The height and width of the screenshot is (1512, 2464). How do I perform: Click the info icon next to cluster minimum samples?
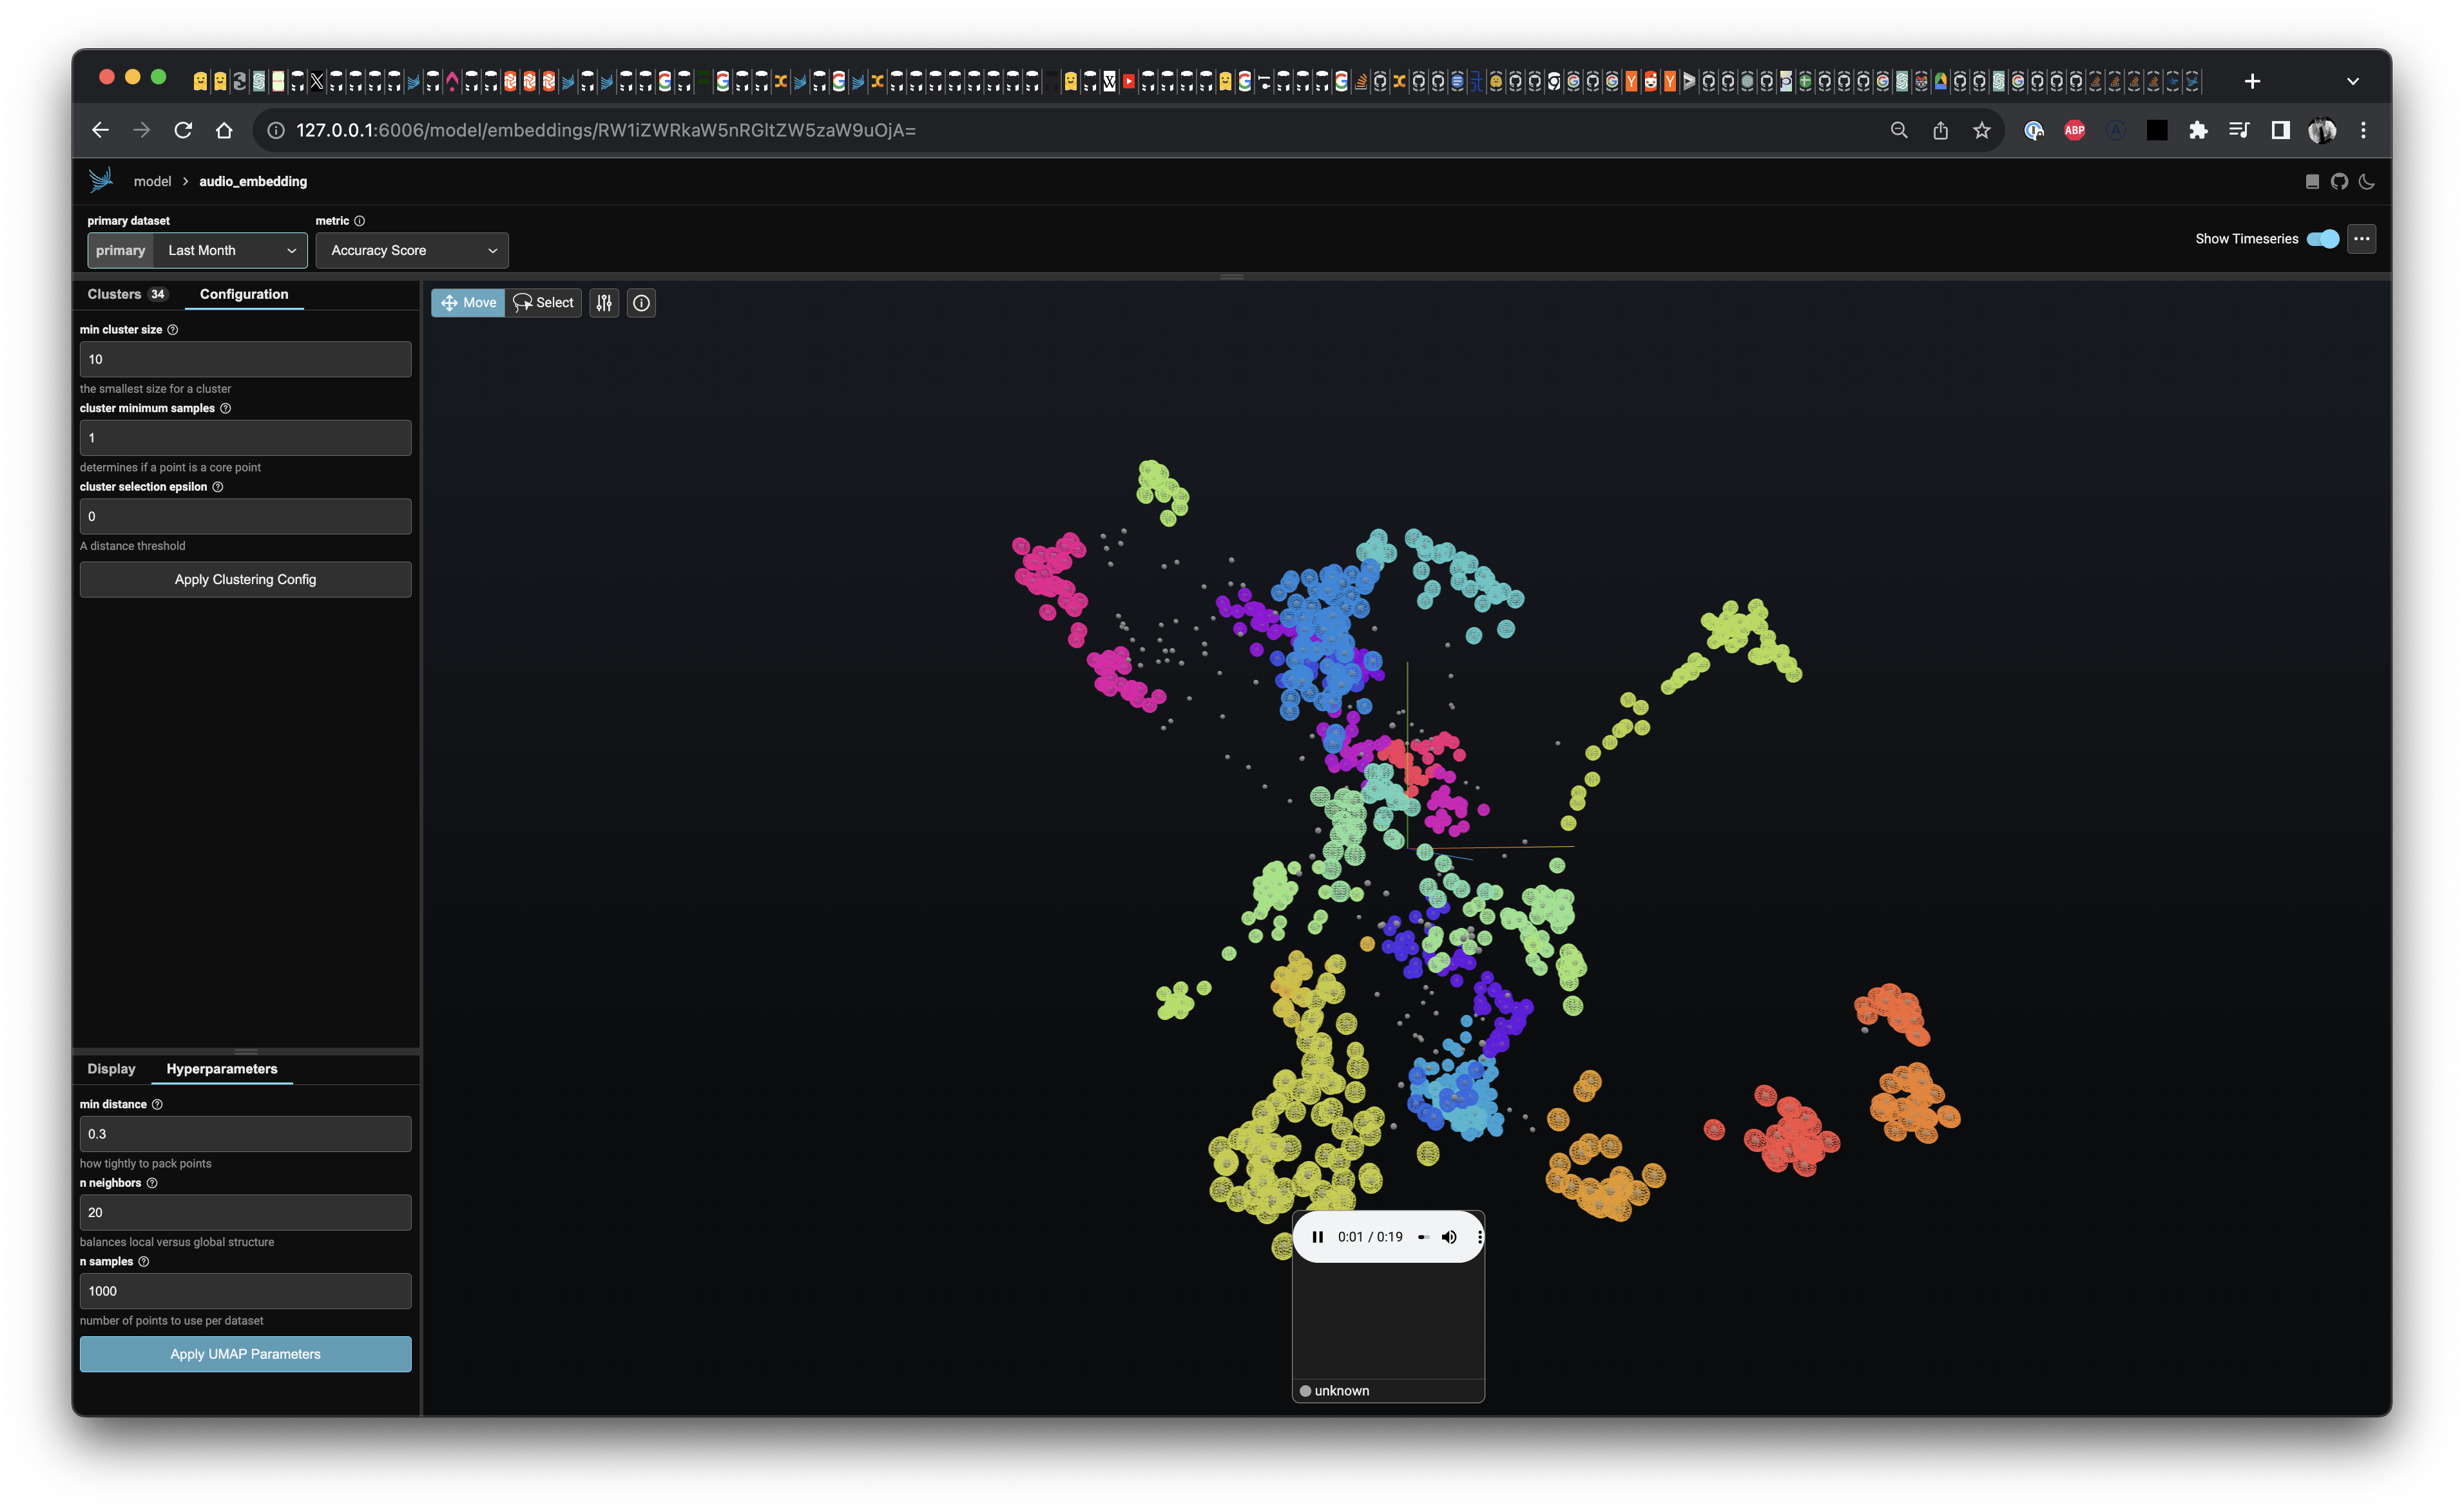point(226,408)
